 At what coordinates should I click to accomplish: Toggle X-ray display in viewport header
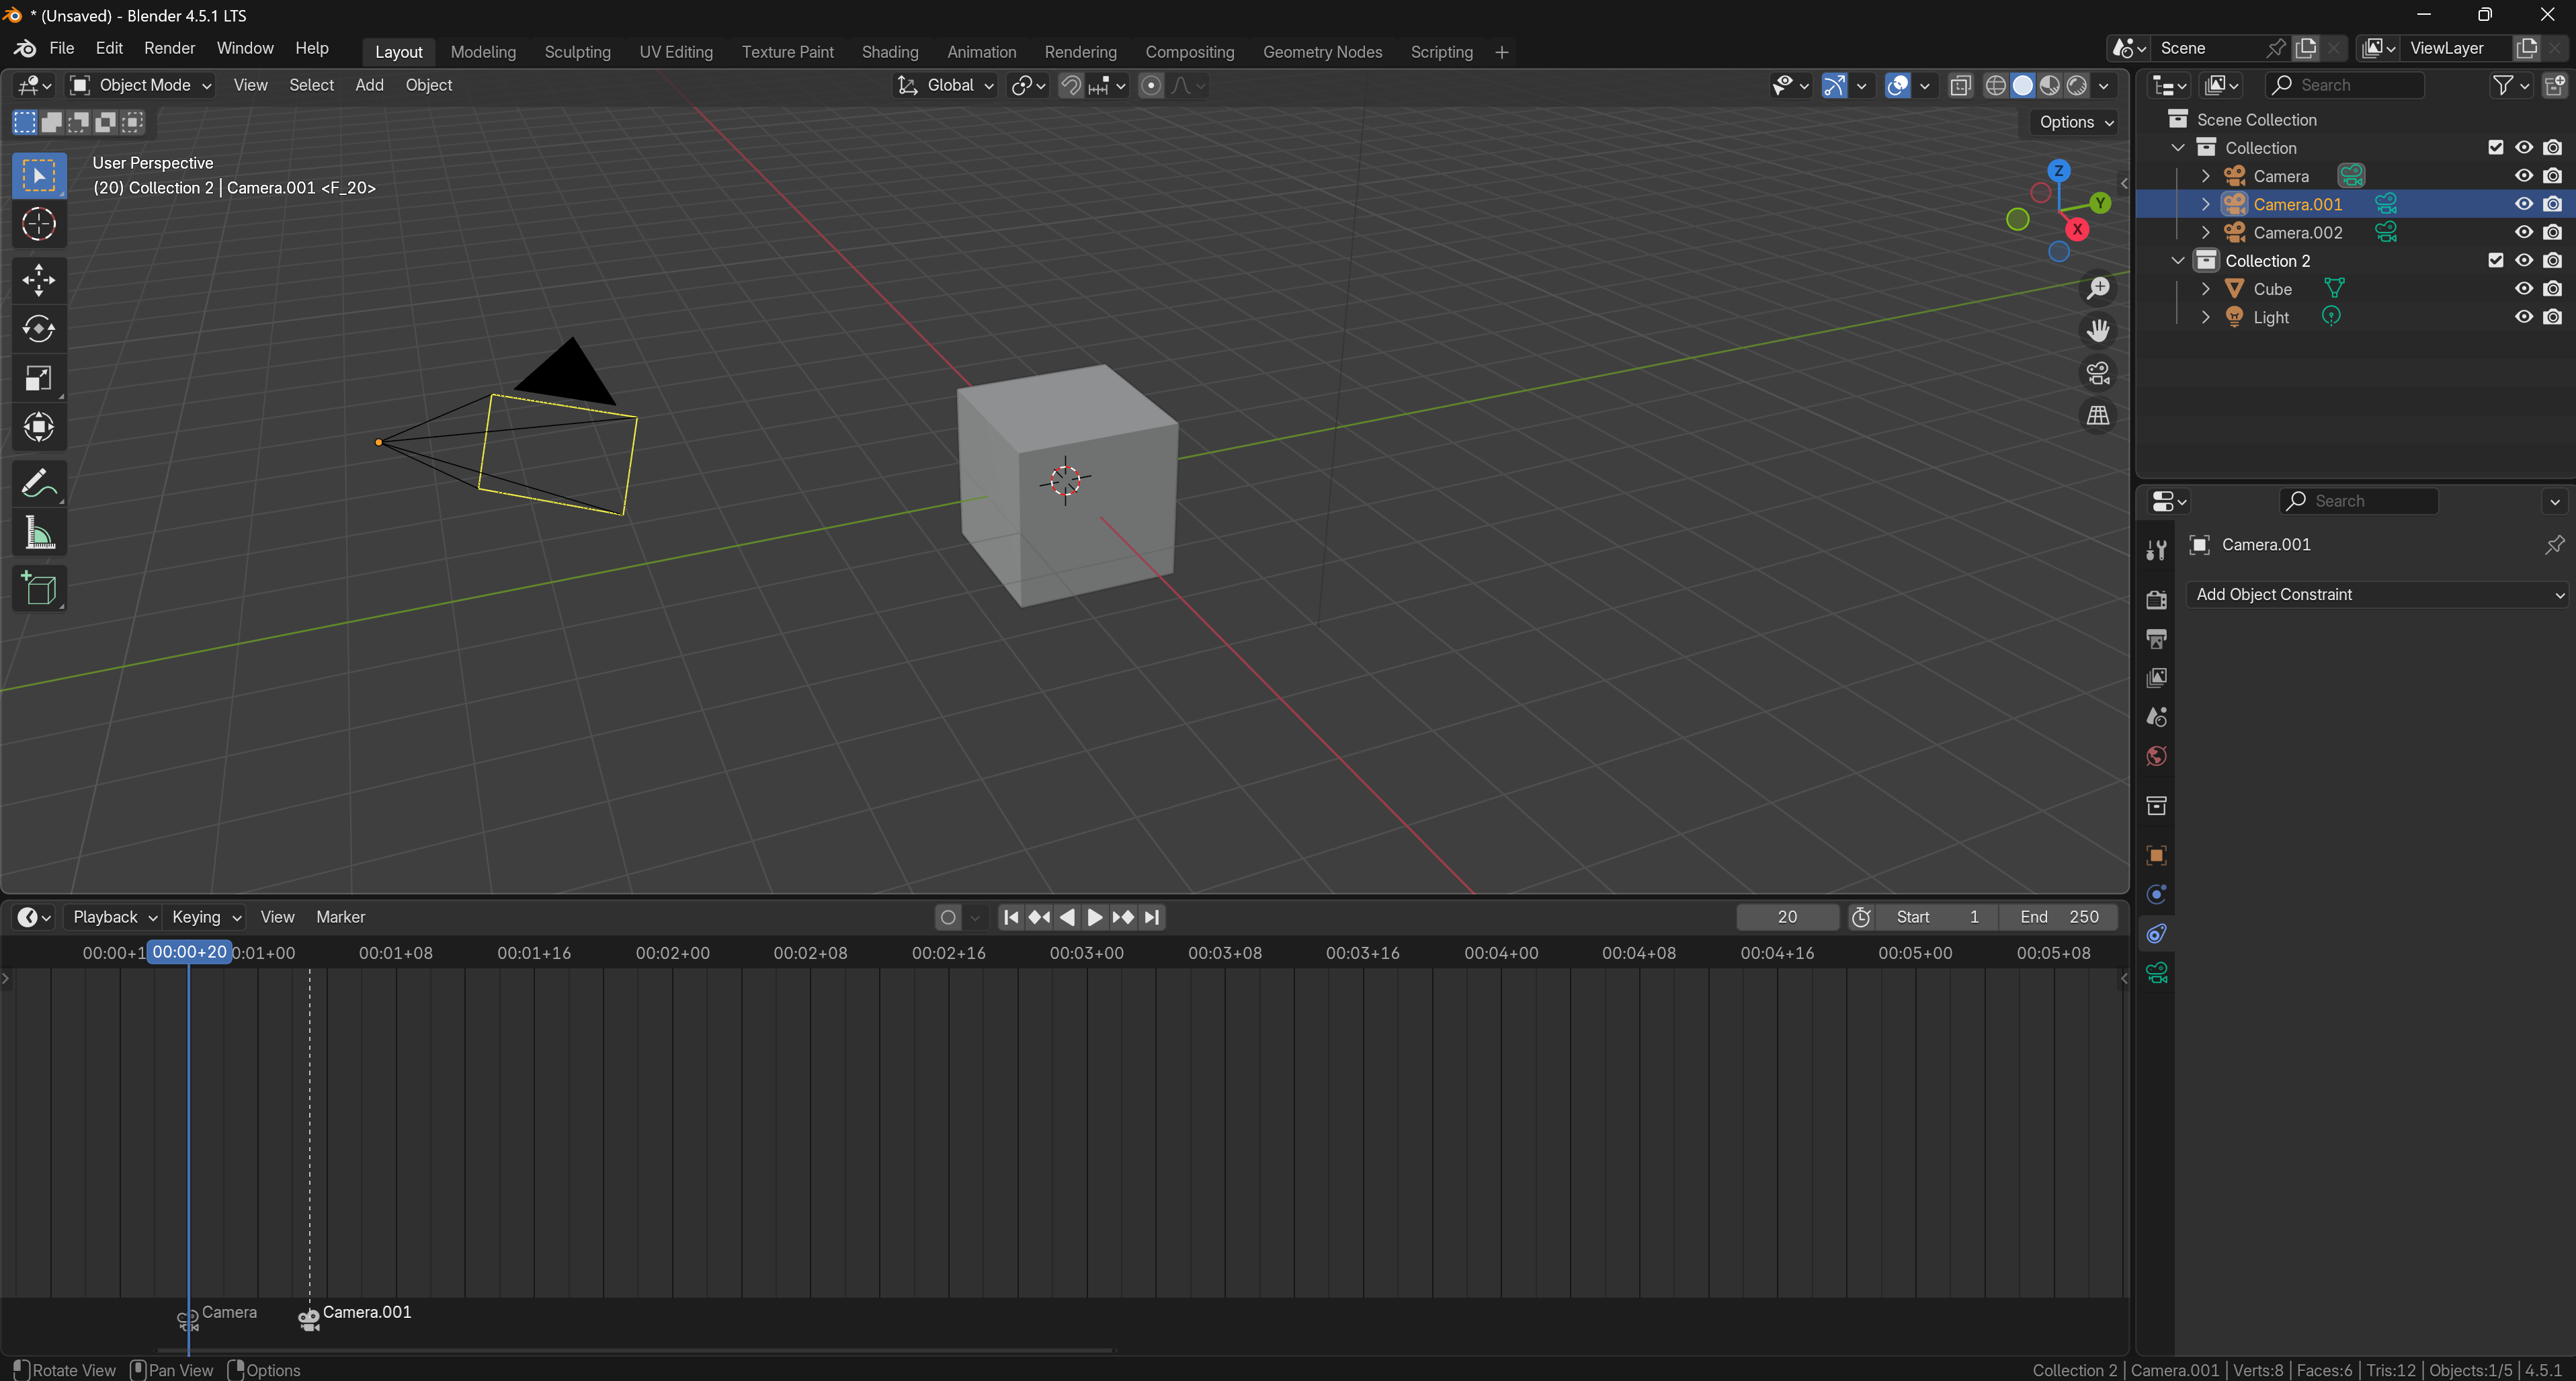[x=1960, y=85]
